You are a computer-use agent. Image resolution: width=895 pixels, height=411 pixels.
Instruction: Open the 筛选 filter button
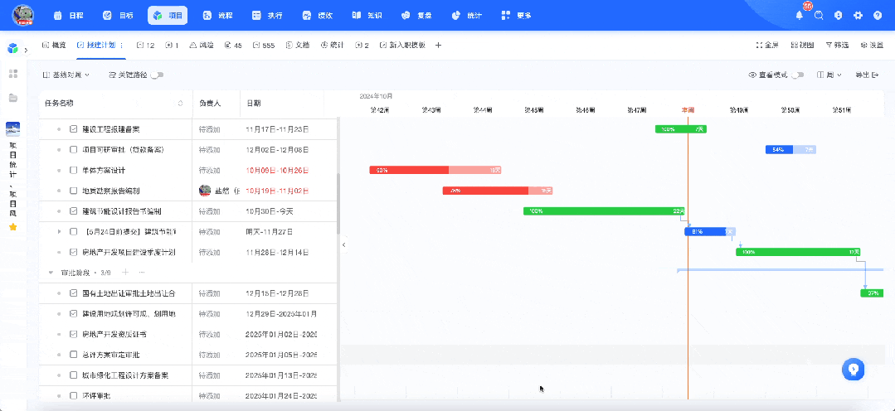coord(837,45)
